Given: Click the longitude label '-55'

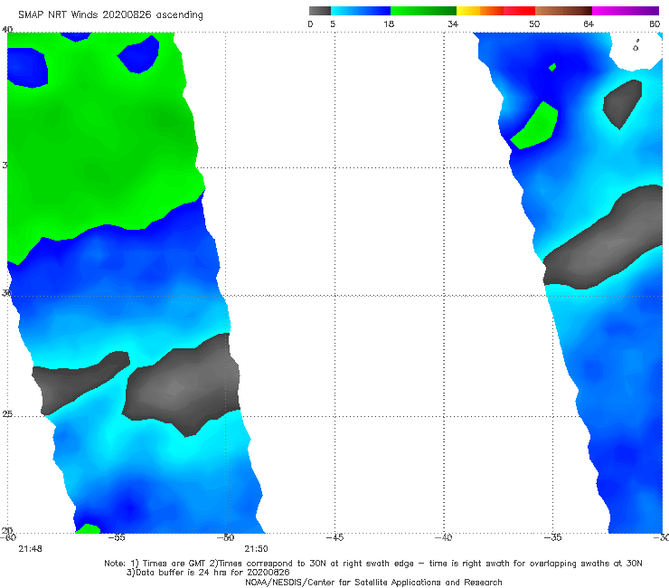Looking at the screenshot, I should [117, 537].
